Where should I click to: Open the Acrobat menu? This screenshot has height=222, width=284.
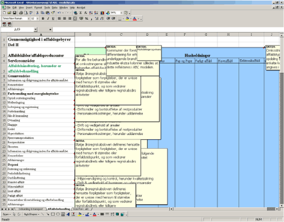point(81,7)
